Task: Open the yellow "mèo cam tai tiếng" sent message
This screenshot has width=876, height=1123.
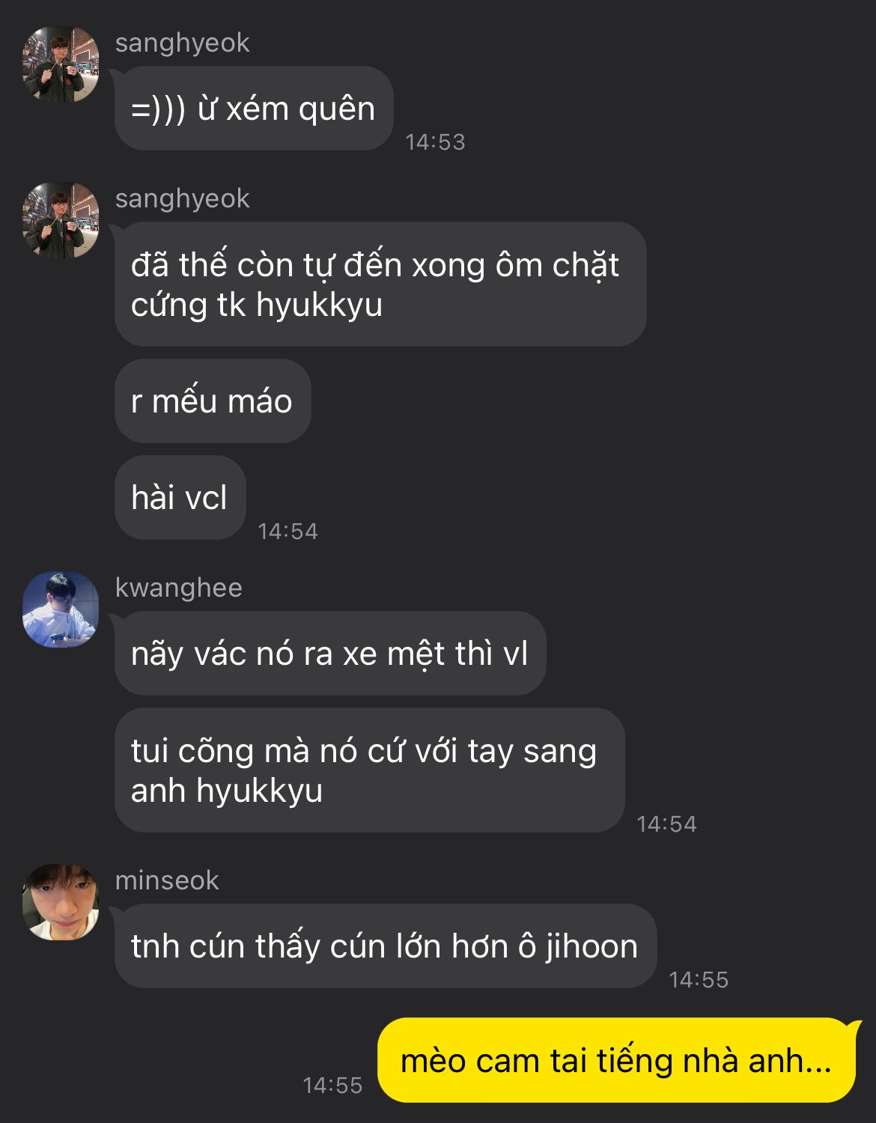Action: tap(617, 1060)
